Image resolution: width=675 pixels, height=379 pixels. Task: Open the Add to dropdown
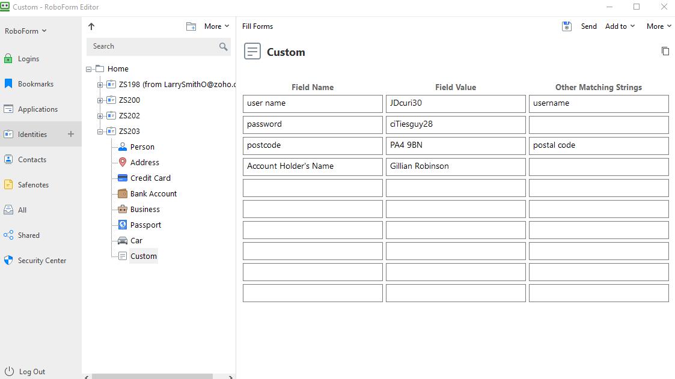click(x=620, y=26)
